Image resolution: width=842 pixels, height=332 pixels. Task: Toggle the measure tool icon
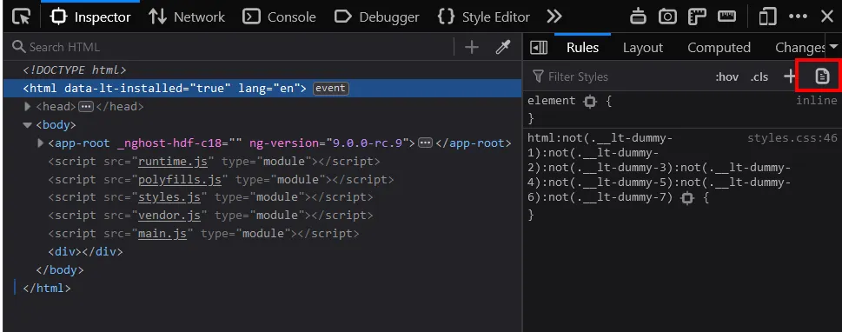tap(726, 17)
